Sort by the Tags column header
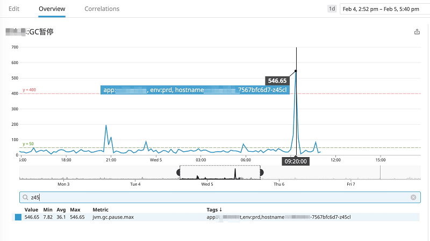This screenshot has width=430, height=241. pos(214,209)
